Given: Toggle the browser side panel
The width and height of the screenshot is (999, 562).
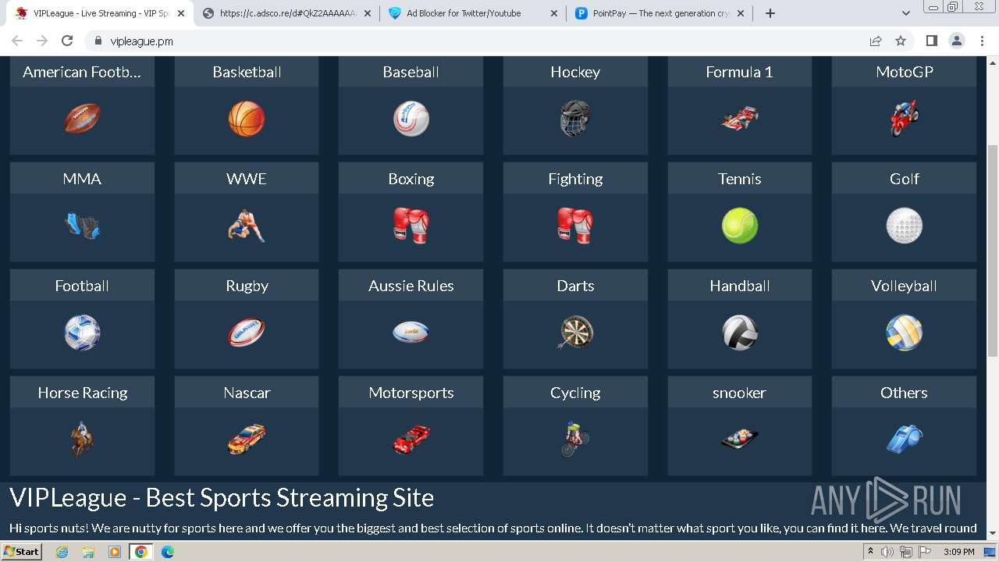Looking at the screenshot, I should click(x=932, y=41).
